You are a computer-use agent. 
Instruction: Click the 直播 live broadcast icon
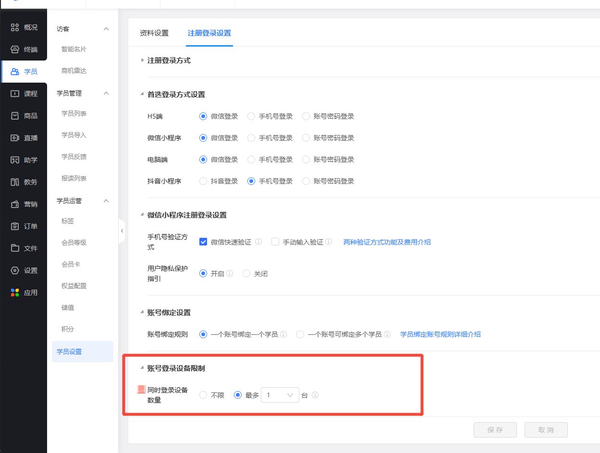15,138
